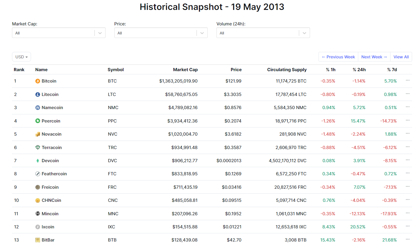The image size is (415, 245).
Task: Click the Bitcoin coin logo icon
Action: [x=37, y=81]
